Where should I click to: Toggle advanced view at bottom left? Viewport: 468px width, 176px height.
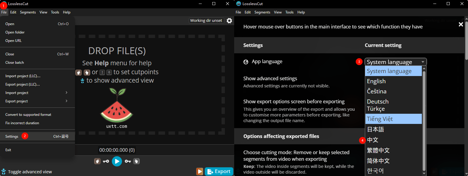point(27,172)
